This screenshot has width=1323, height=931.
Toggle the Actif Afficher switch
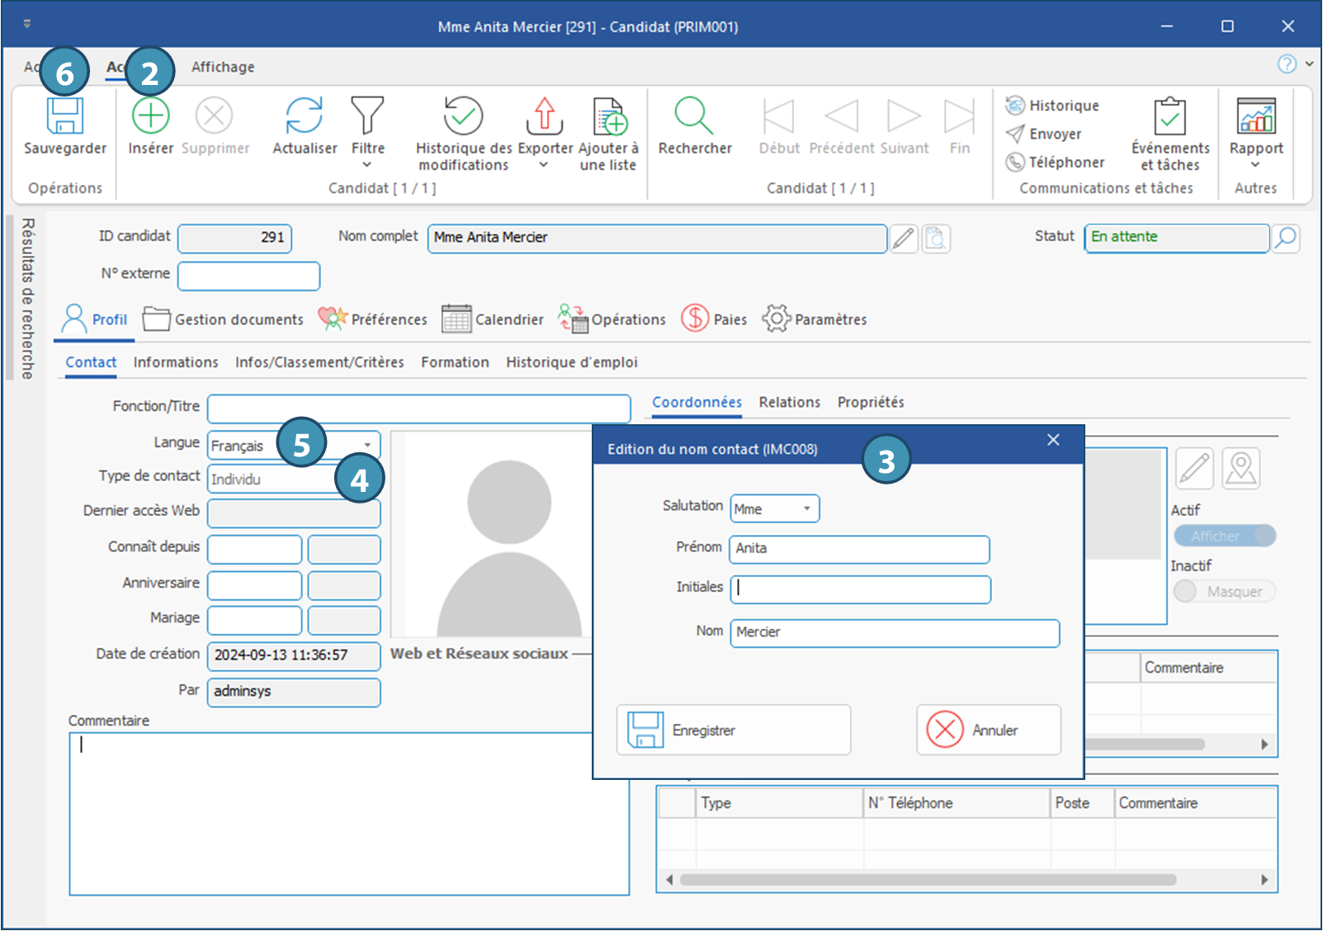click(1225, 536)
